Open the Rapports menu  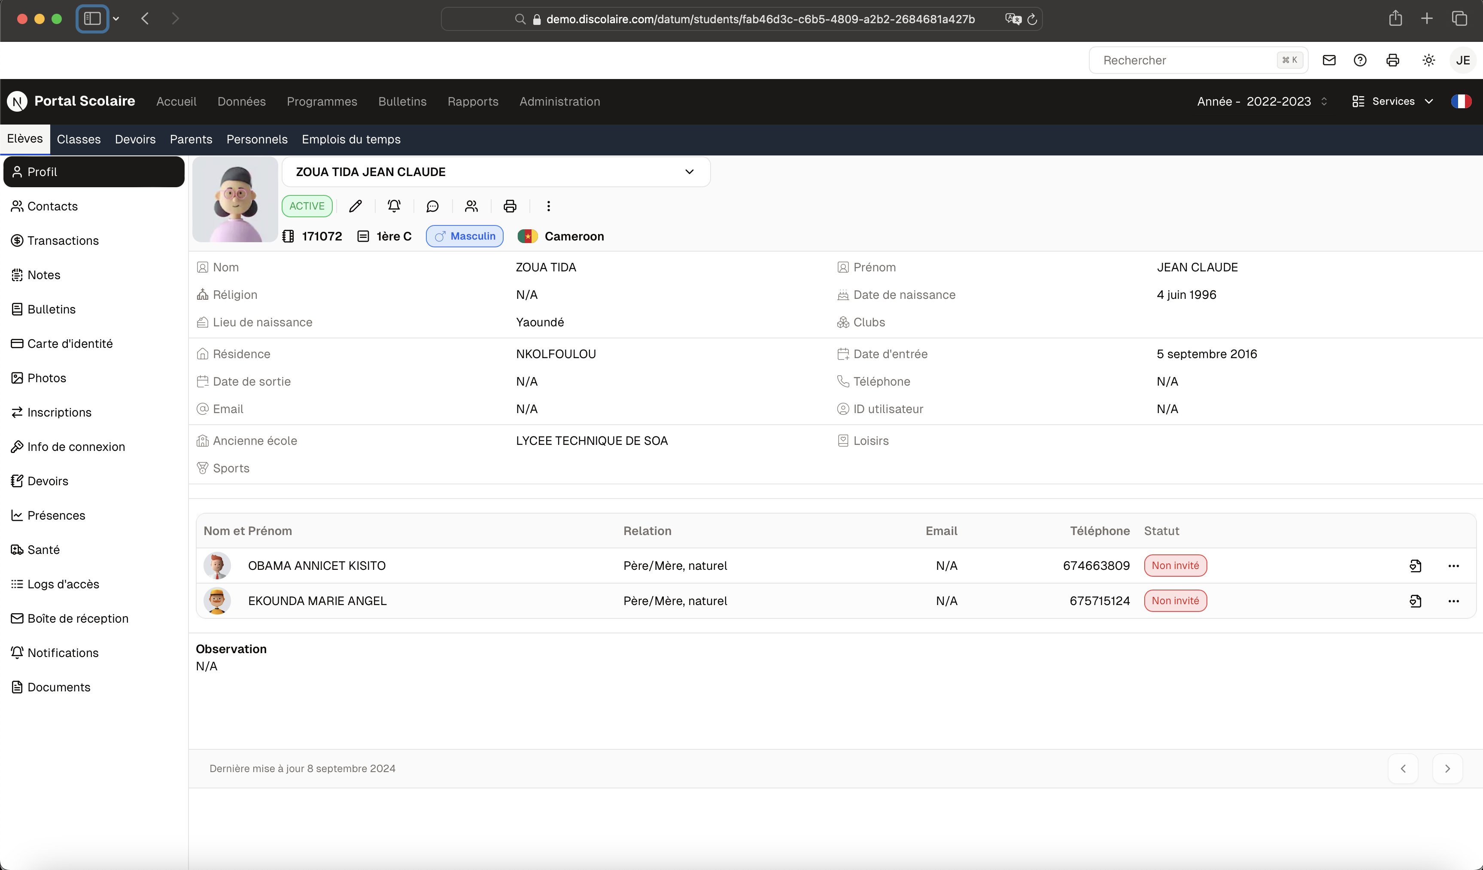(x=473, y=101)
